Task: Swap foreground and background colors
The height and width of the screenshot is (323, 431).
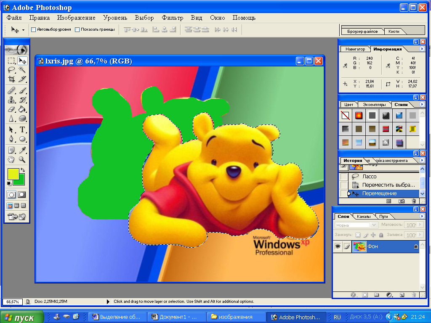Action: [23, 170]
